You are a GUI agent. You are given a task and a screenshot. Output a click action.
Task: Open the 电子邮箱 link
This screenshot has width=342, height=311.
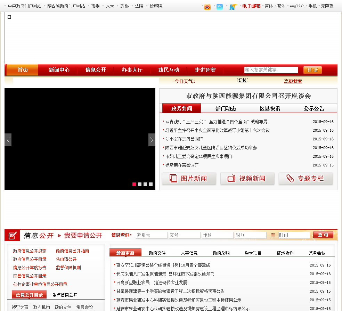(251, 6)
